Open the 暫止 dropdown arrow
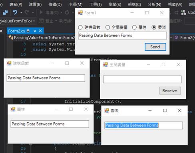 56,21
